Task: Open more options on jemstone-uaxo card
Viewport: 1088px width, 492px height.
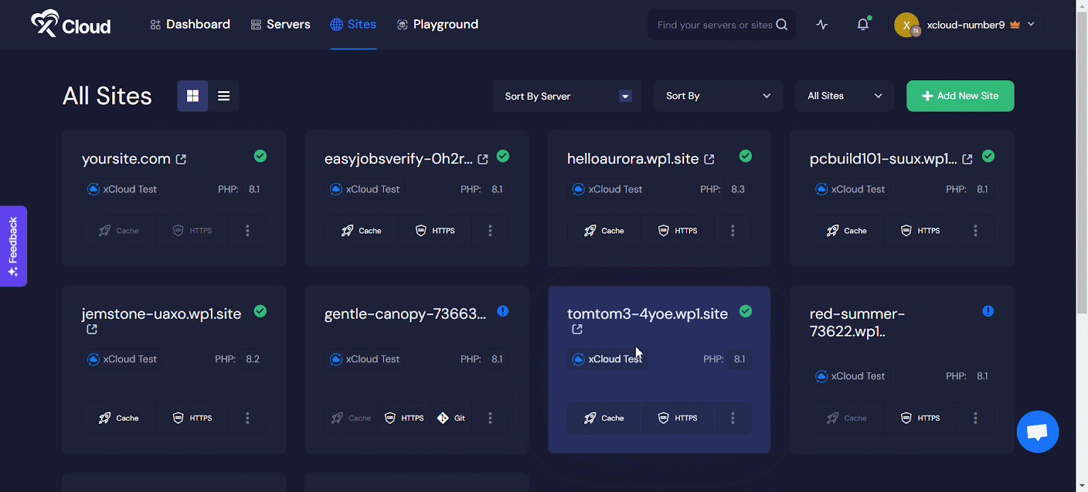Action: pyautogui.click(x=248, y=418)
